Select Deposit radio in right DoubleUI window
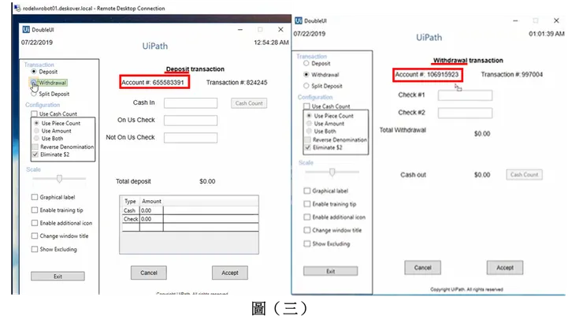The width and height of the screenshot is (583, 327). pyautogui.click(x=306, y=63)
